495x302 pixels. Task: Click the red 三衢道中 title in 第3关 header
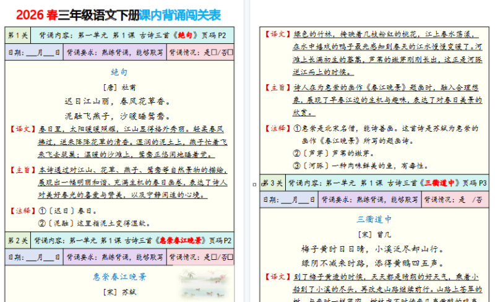coord(439,183)
